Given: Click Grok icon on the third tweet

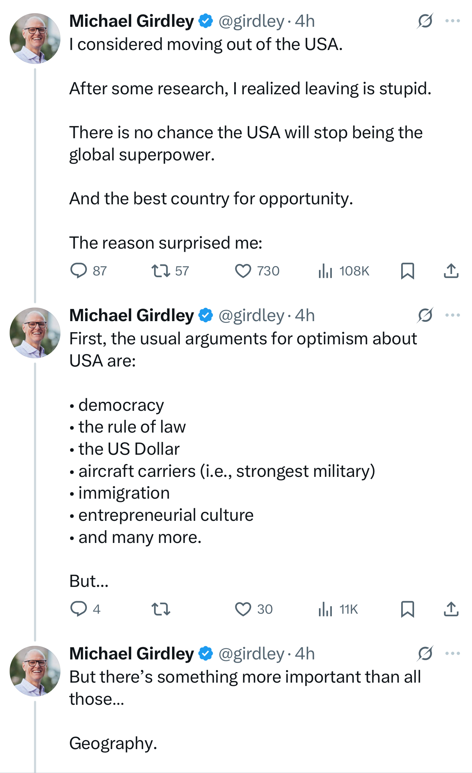Looking at the screenshot, I should coord(425,653).
